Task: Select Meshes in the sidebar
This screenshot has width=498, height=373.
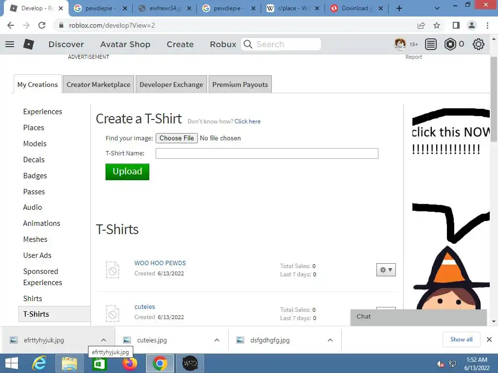Action: coord(35,239)
